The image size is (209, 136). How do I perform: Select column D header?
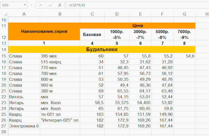coord(117,14)
